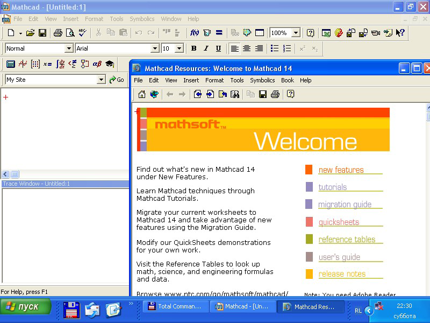Expand hidden Quick Launch chevron on taskbar
The height and width of the screenshot is (323, 430).
coord(131,303)
